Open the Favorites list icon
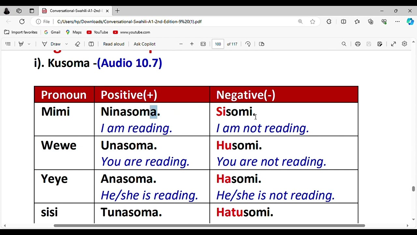 (x=357, y=22)
